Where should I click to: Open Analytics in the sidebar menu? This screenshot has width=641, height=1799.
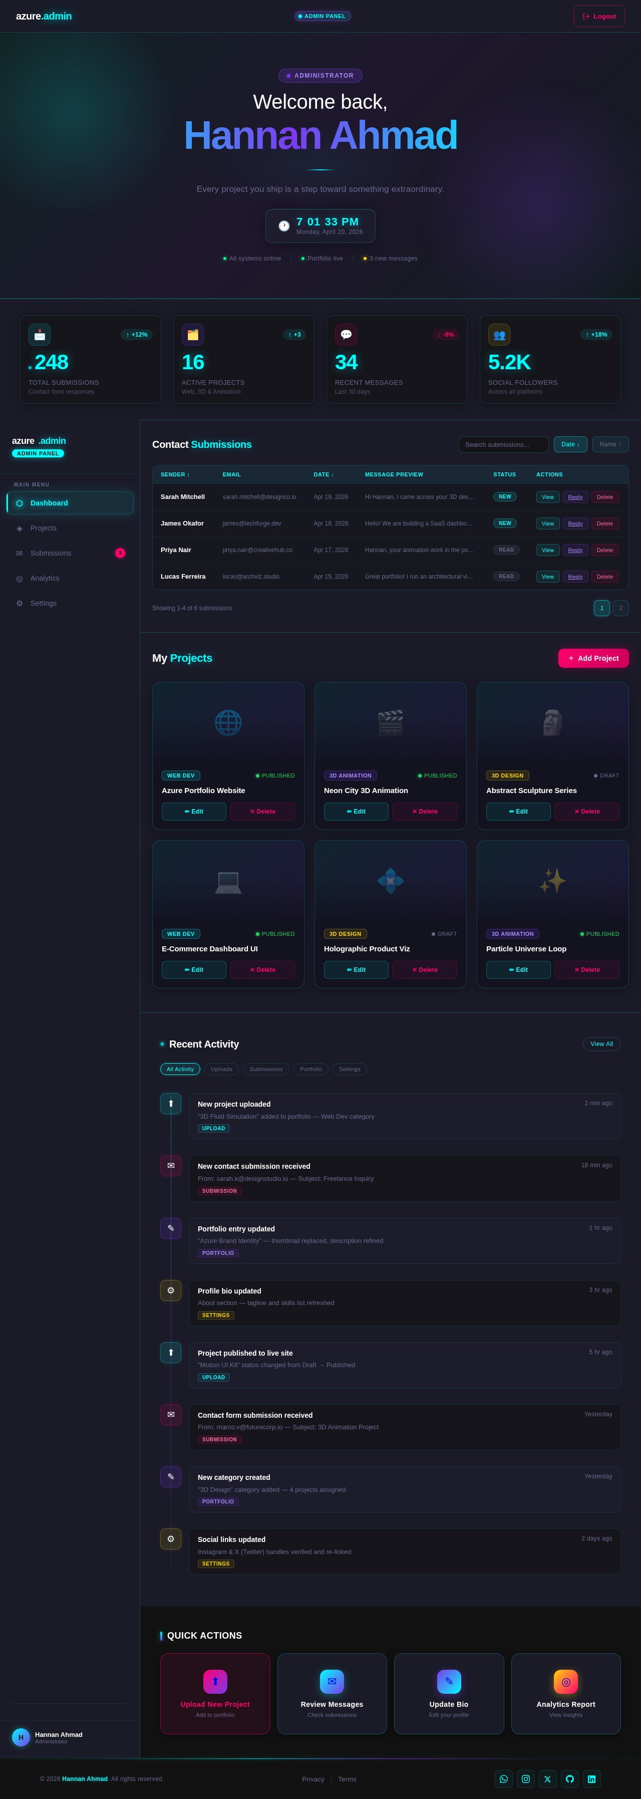[70, 578]
